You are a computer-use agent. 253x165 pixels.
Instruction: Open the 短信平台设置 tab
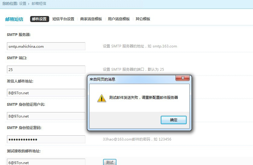pos(63,19)
